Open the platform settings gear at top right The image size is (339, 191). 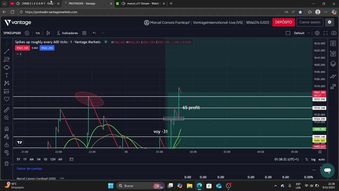[x=329, y=22]
